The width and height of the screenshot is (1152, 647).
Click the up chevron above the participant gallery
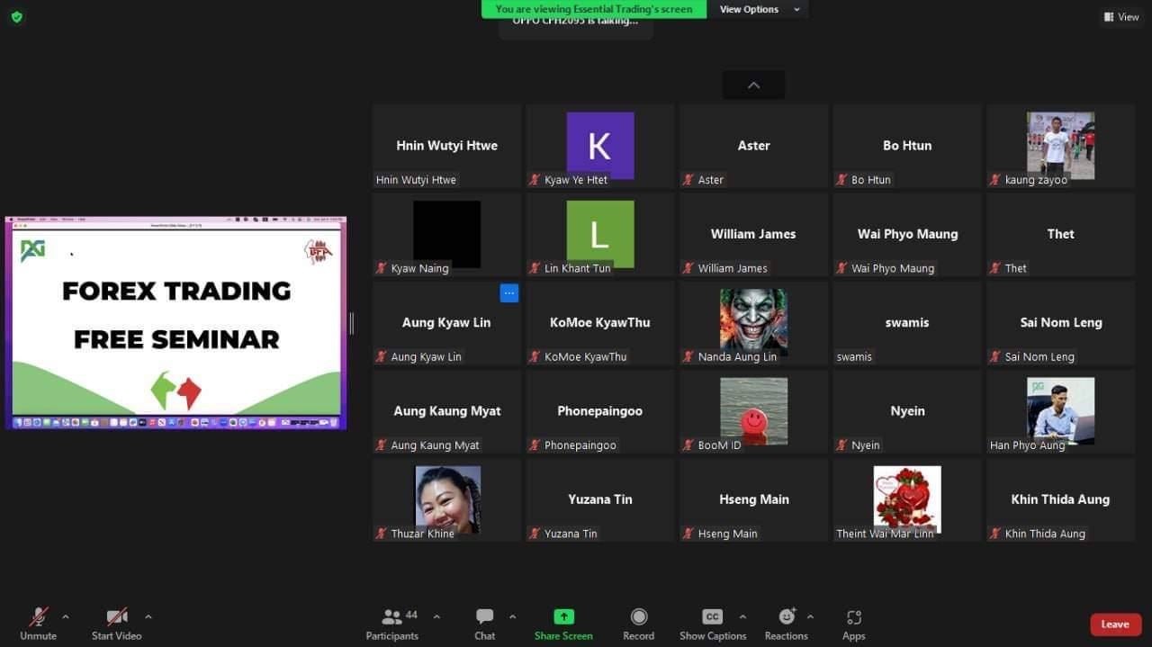tap(753, 85)
